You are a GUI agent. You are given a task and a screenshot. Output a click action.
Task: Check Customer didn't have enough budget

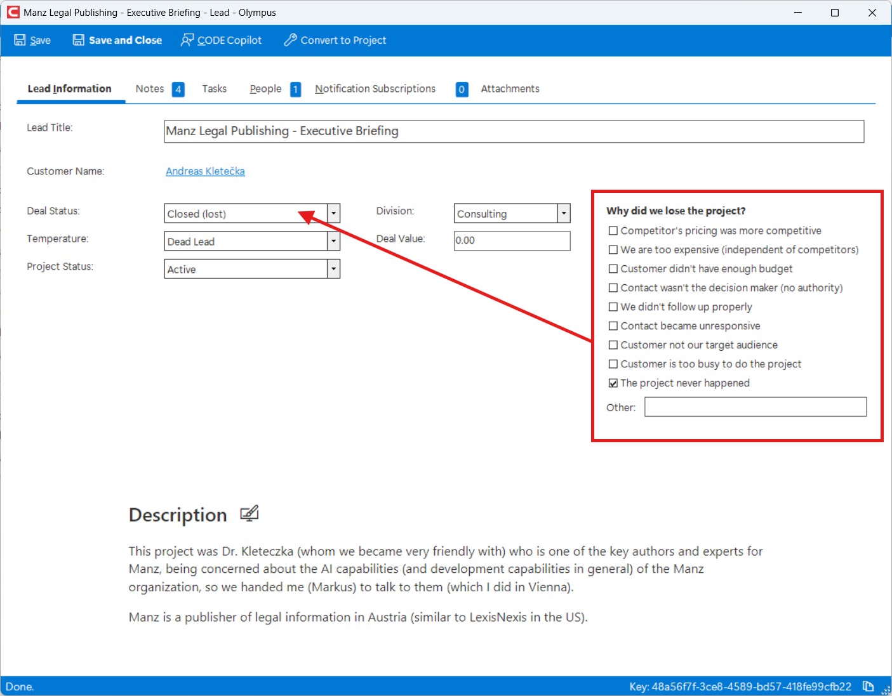click(613, 269)
